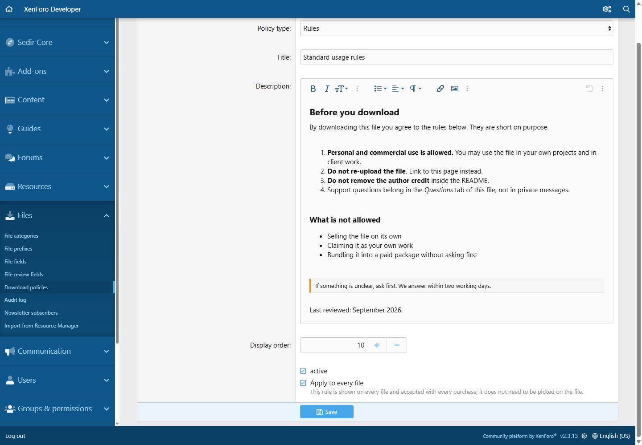The image size is (642, 445).
Task: Toggle the Apply to every file checkbox
Action: 303,383
